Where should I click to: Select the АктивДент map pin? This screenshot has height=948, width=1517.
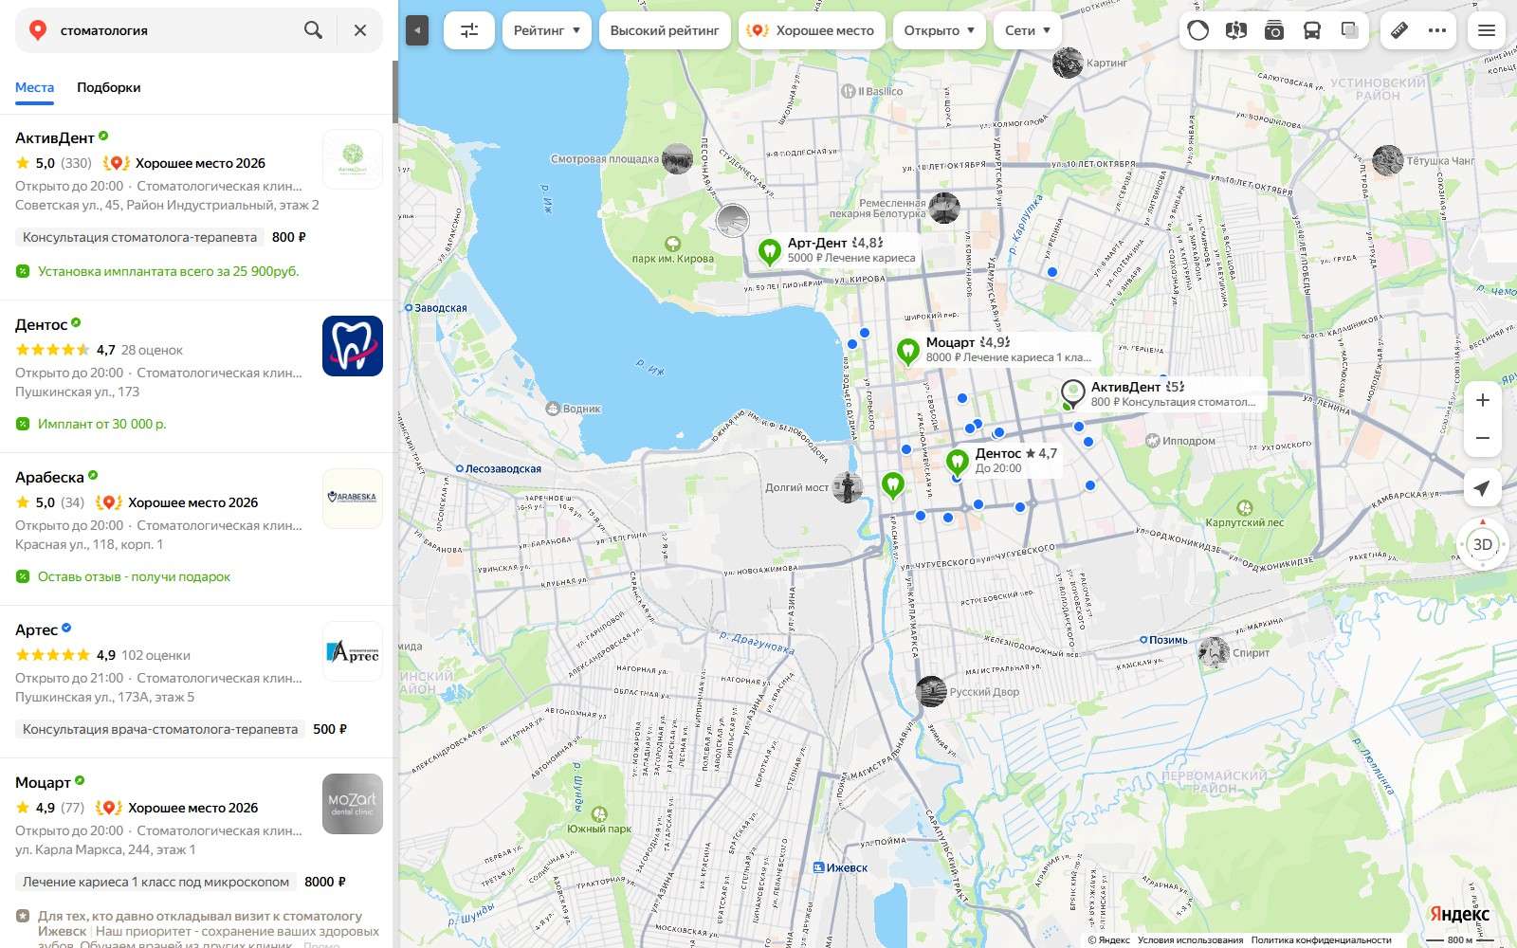1072,393
